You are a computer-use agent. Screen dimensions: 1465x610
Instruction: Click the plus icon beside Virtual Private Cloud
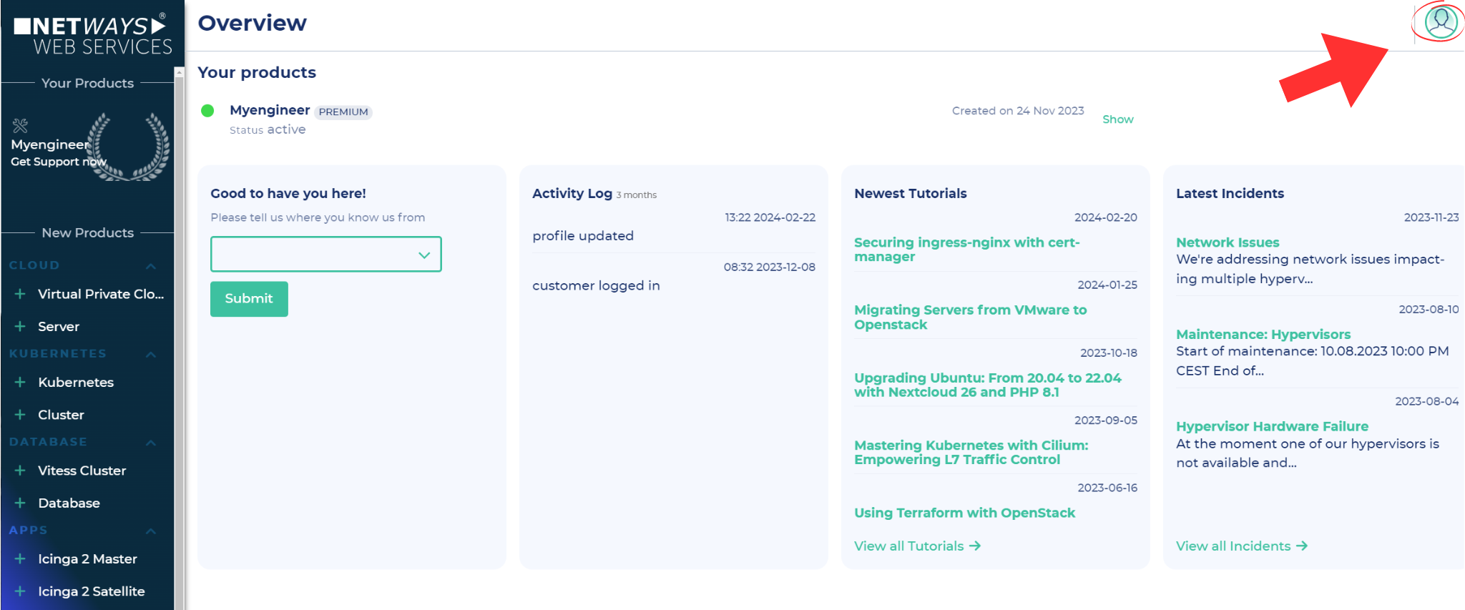point(21,294)
